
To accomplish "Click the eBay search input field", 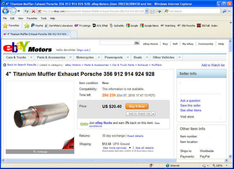I will (x=117, y=43).
